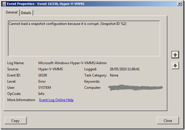Click inside the event description text box
The width and height of the screenshot is (185, 130).
click(84, 38)
